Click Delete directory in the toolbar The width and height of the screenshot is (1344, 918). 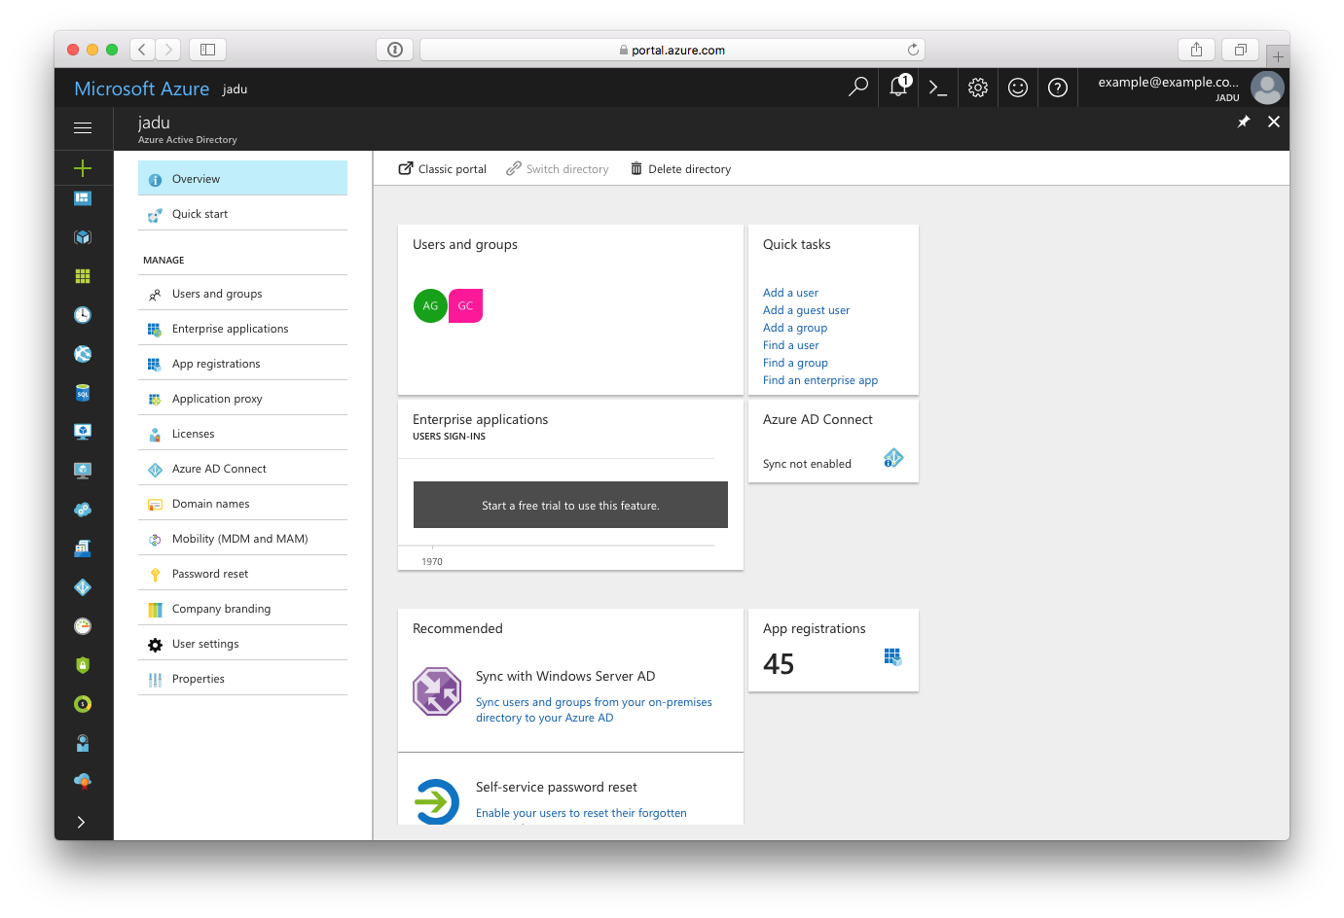click(681, 169)
